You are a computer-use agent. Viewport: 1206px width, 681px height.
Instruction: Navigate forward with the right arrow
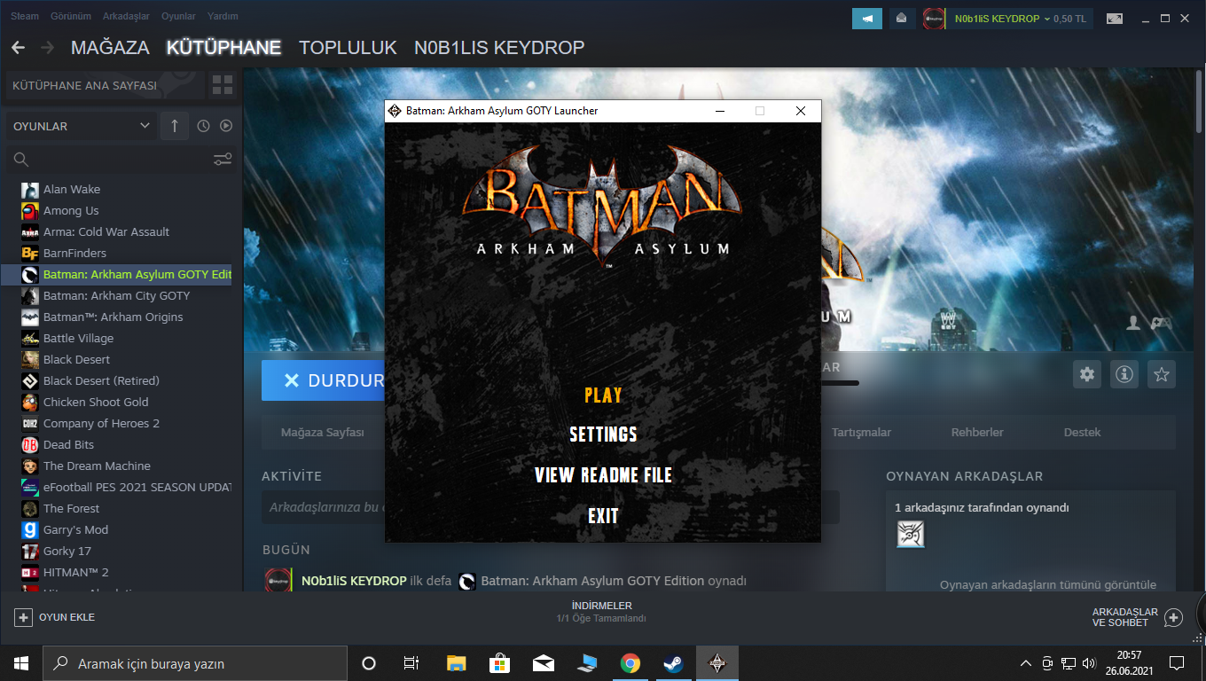pyautogui.click(x=47, y=48)
